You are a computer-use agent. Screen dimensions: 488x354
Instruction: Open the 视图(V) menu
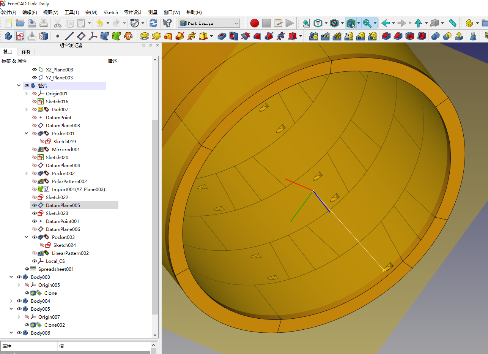point(51,12)
